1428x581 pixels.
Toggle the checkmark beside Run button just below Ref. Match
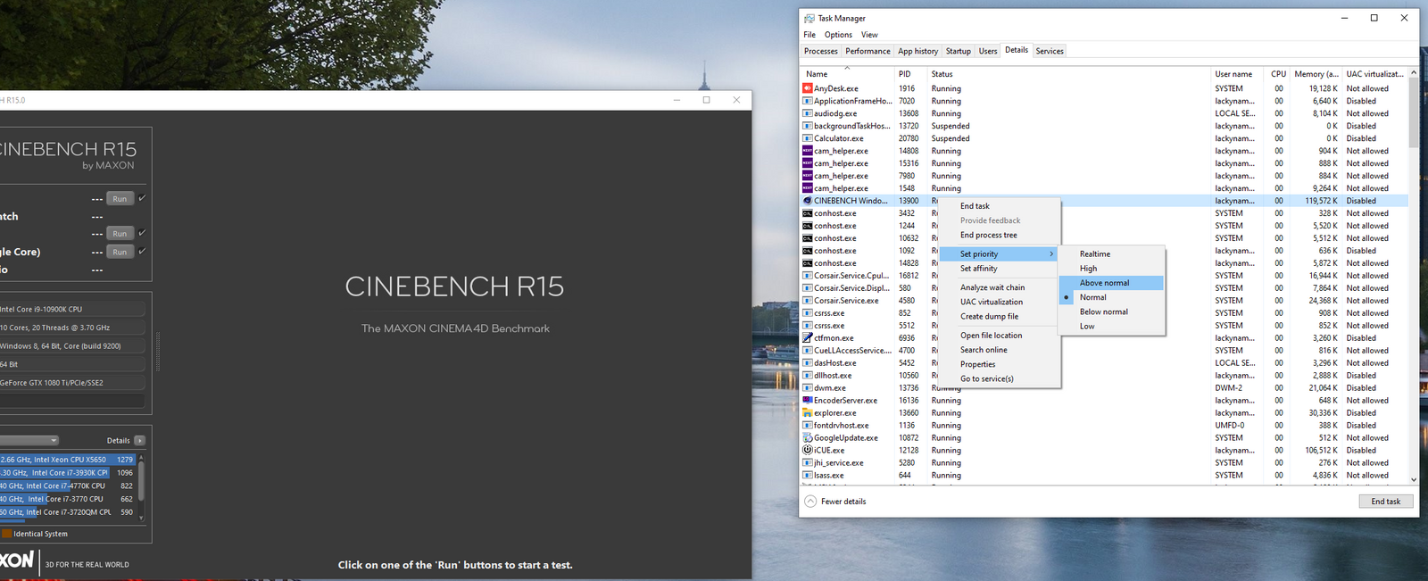(x=142, y=233)
